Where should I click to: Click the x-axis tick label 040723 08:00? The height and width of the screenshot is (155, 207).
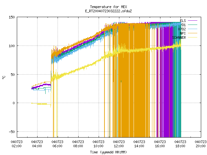pos(78,144)
